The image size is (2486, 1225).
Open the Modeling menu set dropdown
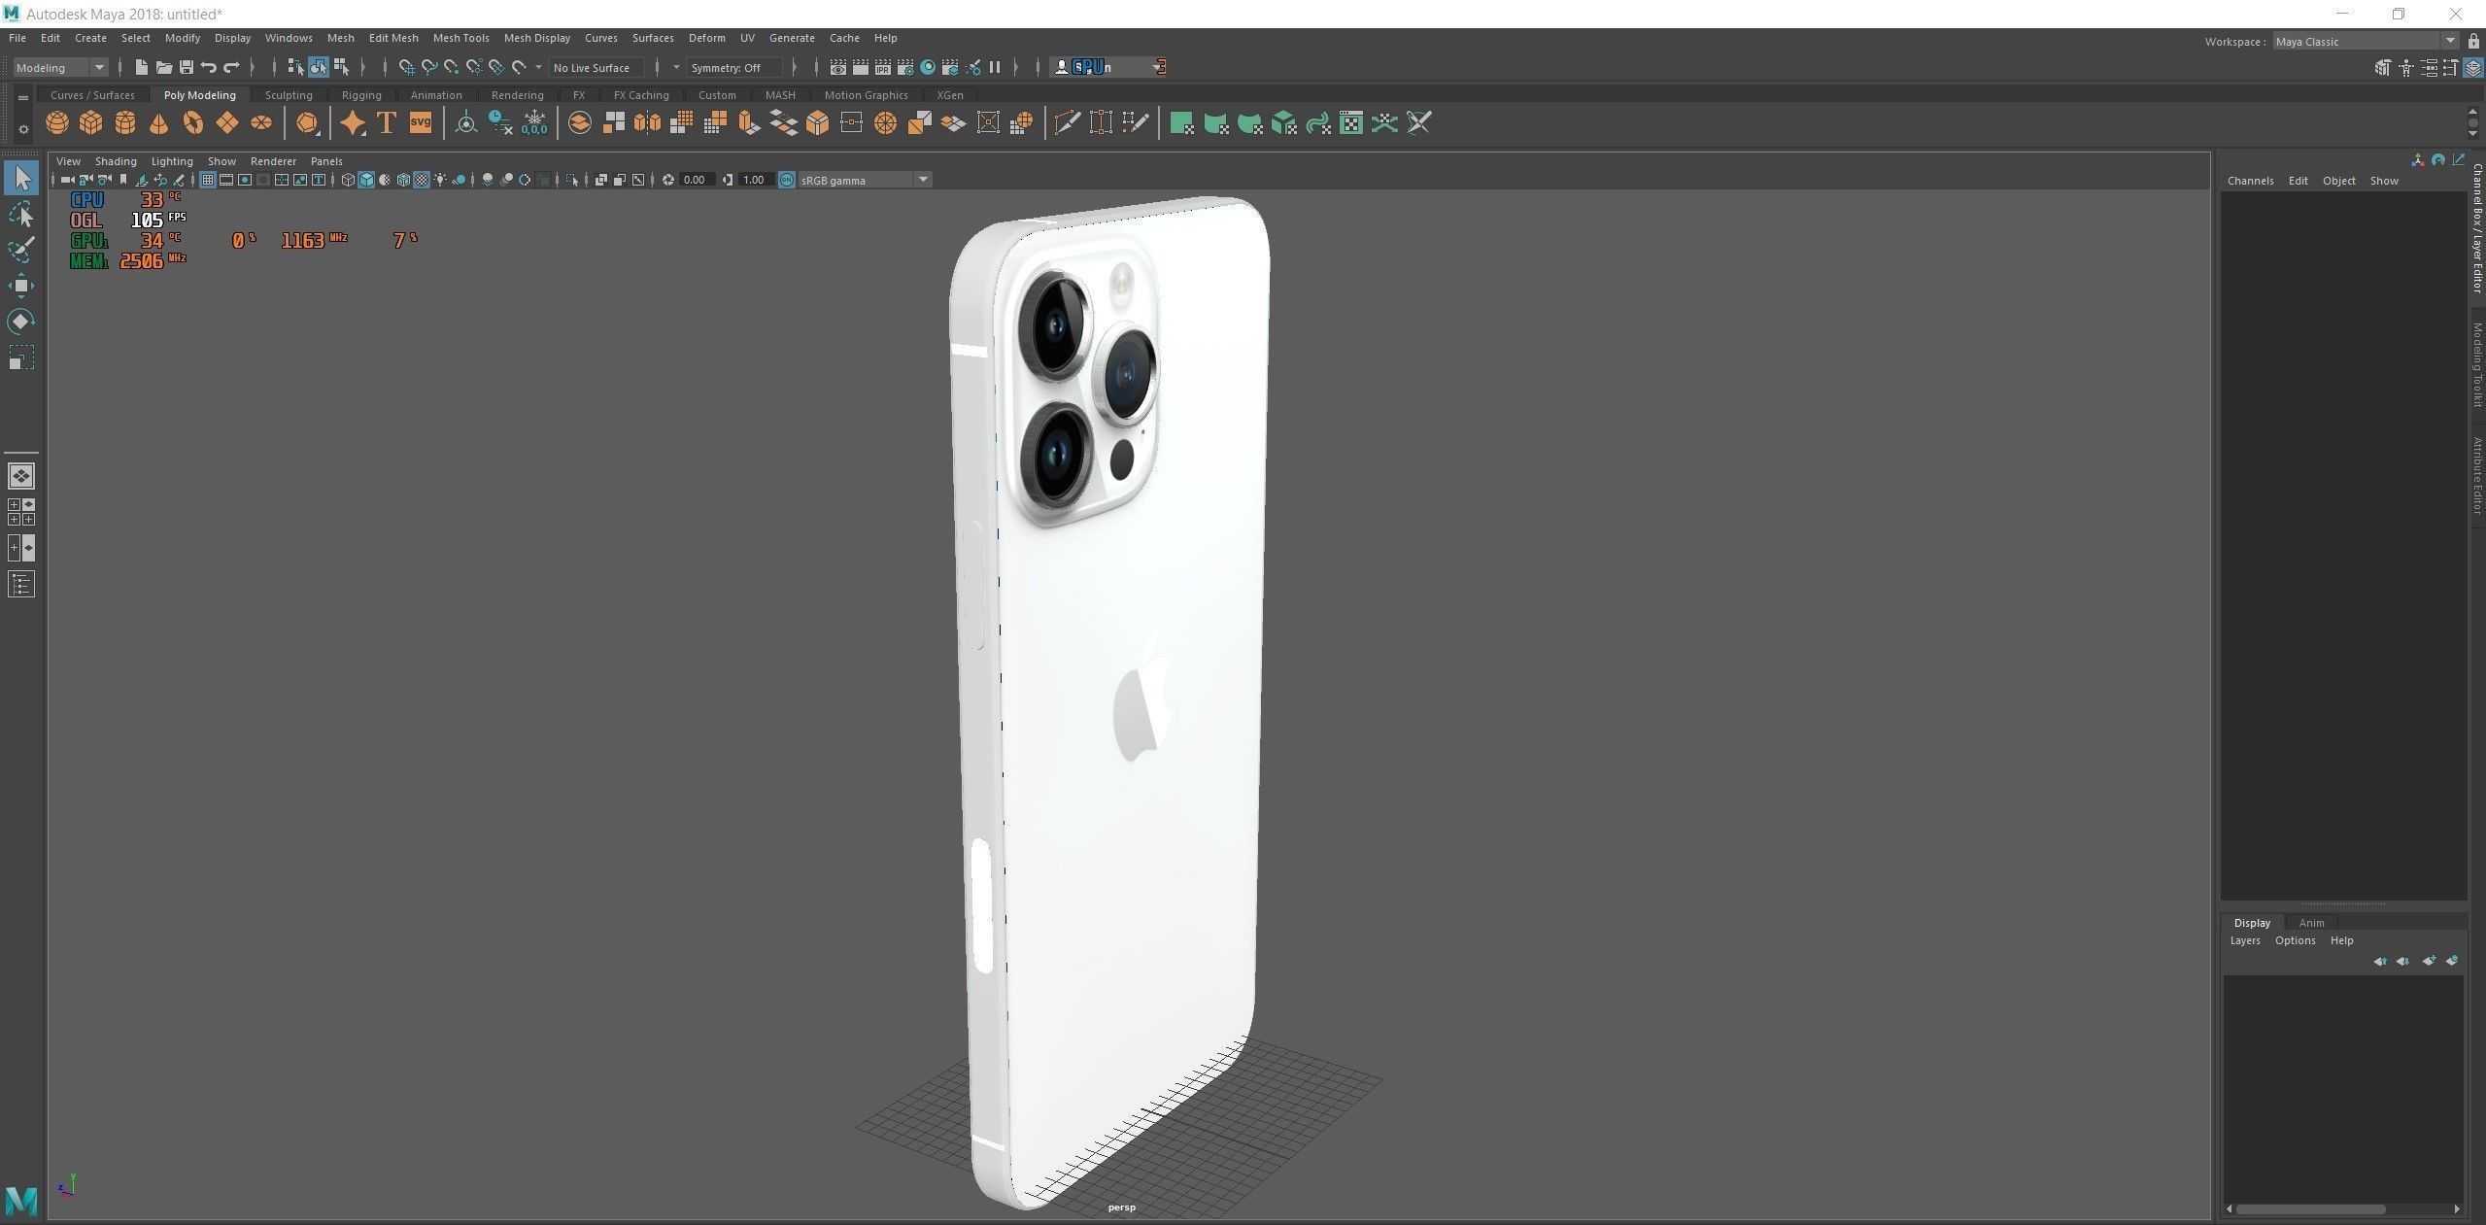(60, 67)
